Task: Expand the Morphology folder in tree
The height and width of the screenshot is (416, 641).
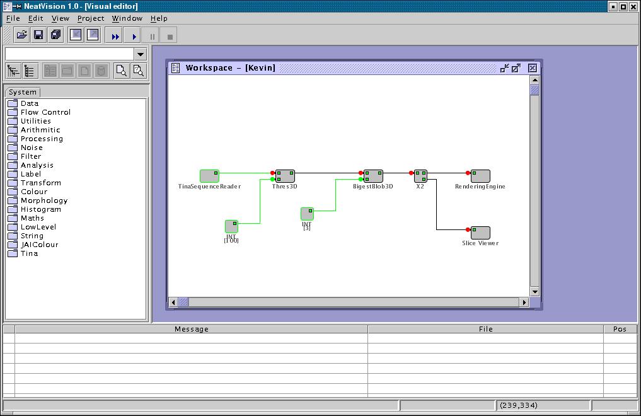Action: (x=43, y=200)
